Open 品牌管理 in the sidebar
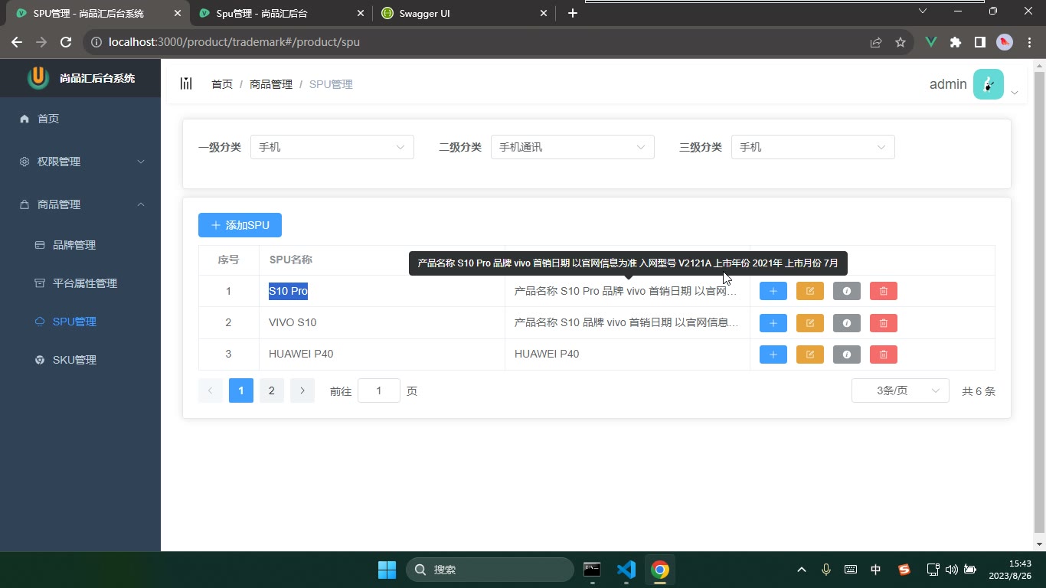1046x588 pixels. click(x=80, y=245)
